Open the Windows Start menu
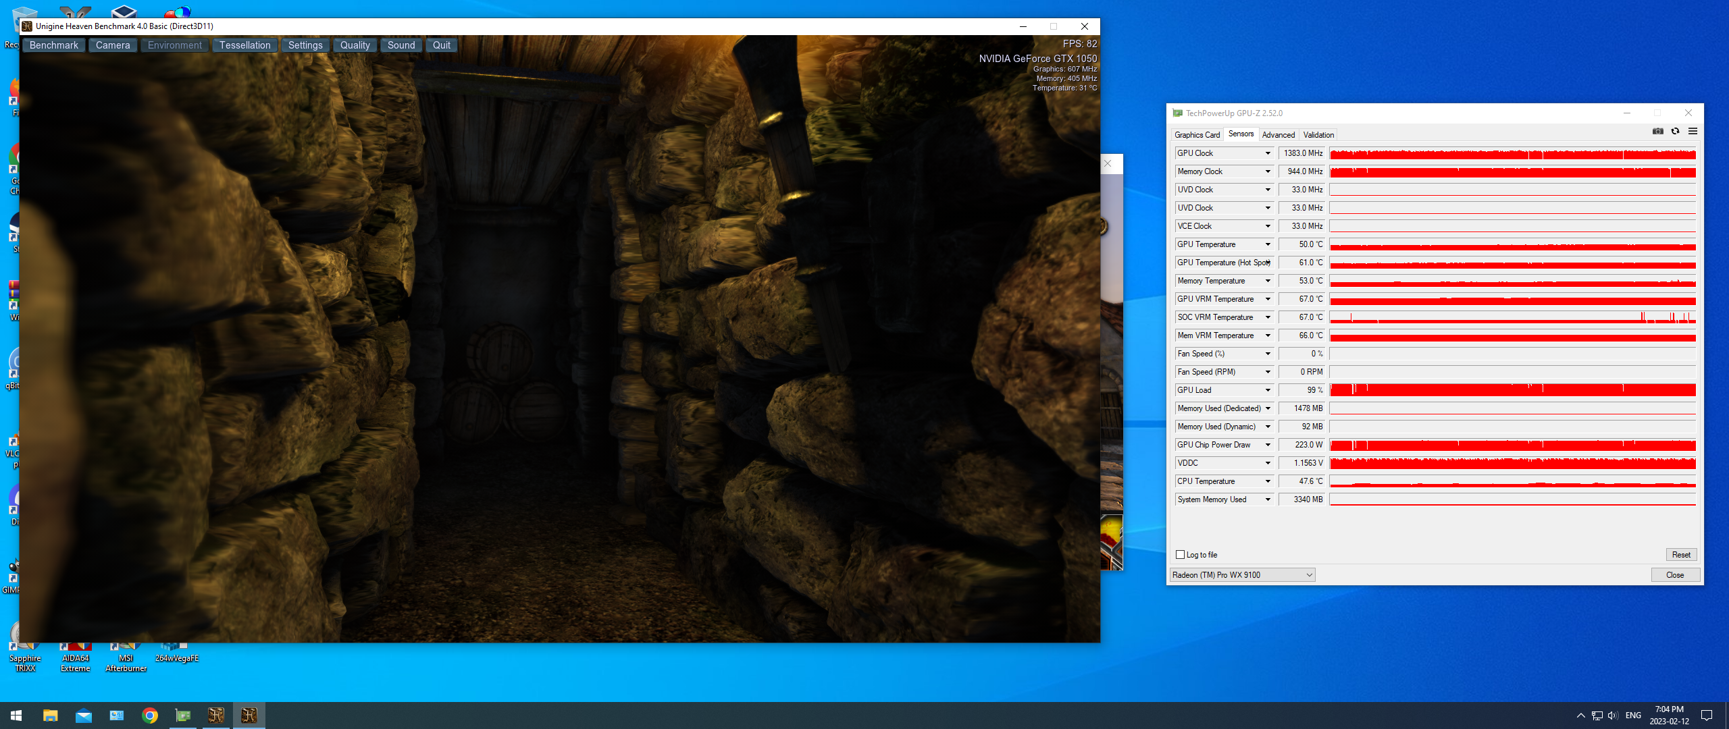Image resolution: width=1729 pixels, height=729 pixels. (16, 715)
